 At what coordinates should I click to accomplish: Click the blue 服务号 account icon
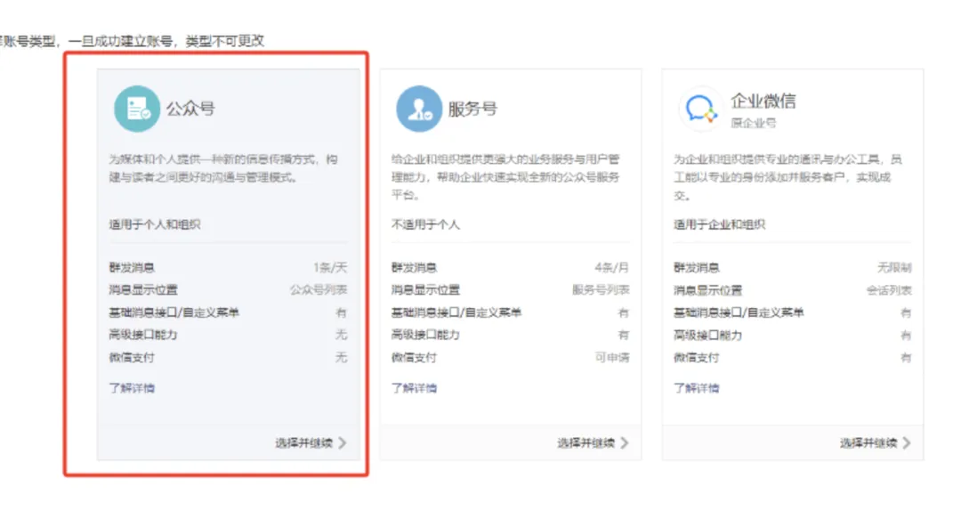coord(419,109)
